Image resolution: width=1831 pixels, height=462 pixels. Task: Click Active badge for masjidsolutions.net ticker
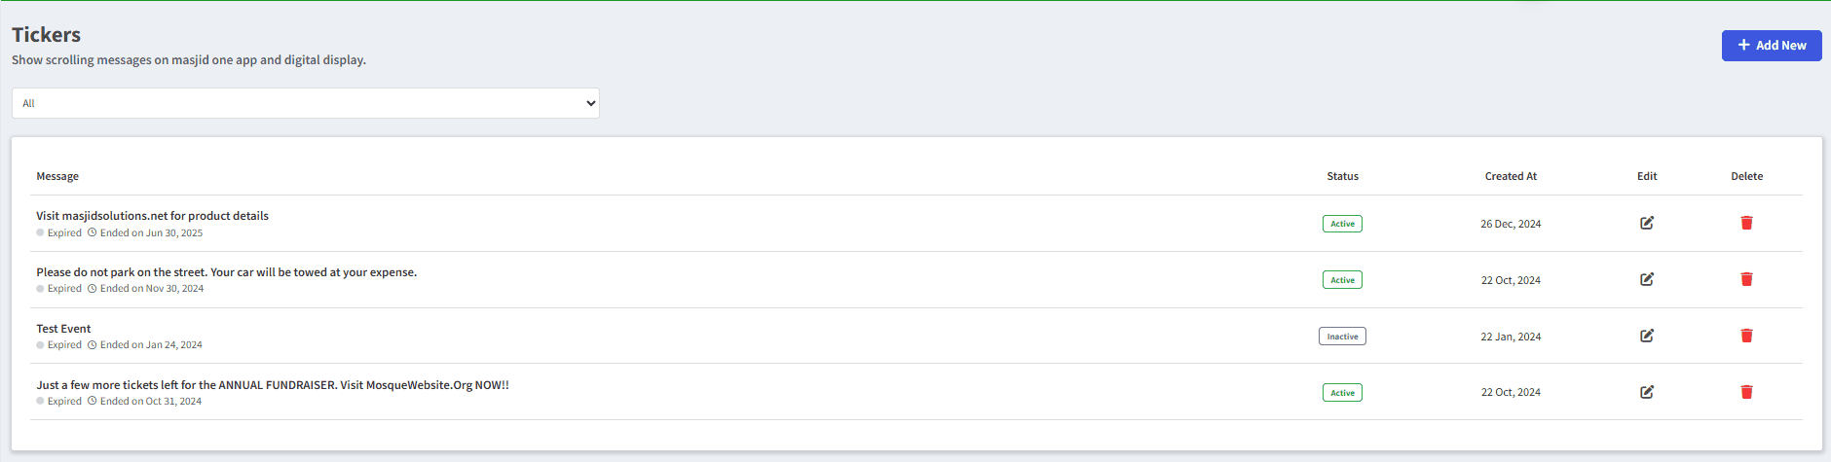click(x=1342, y=224)
